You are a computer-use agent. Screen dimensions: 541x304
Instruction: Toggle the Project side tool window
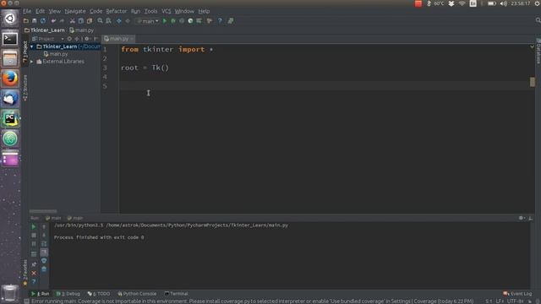[25, 52]
